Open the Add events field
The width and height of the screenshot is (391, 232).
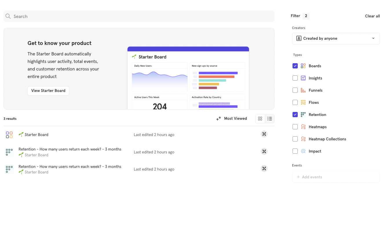point(336,177)
